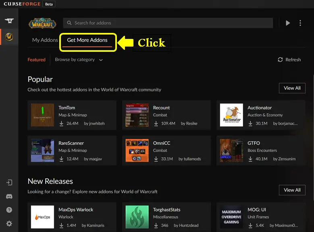Image resolution: width=314 pixels, height=232 pixels.
Task: Open the settings gear icon
Action: (9, 224)
